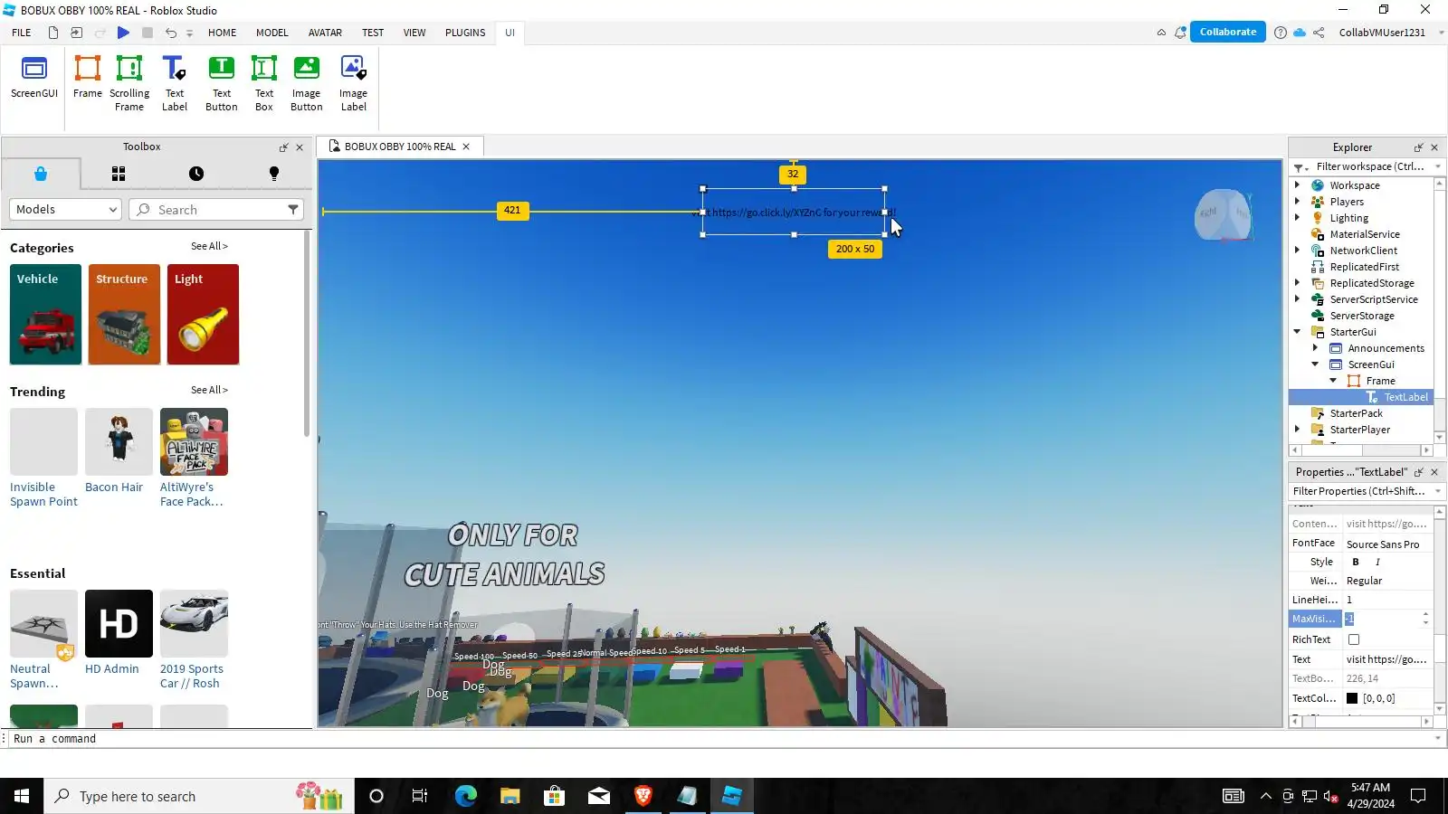Add a Text Box element
1448x814 pixels.
pyautogui.click(x=264, y=83)
